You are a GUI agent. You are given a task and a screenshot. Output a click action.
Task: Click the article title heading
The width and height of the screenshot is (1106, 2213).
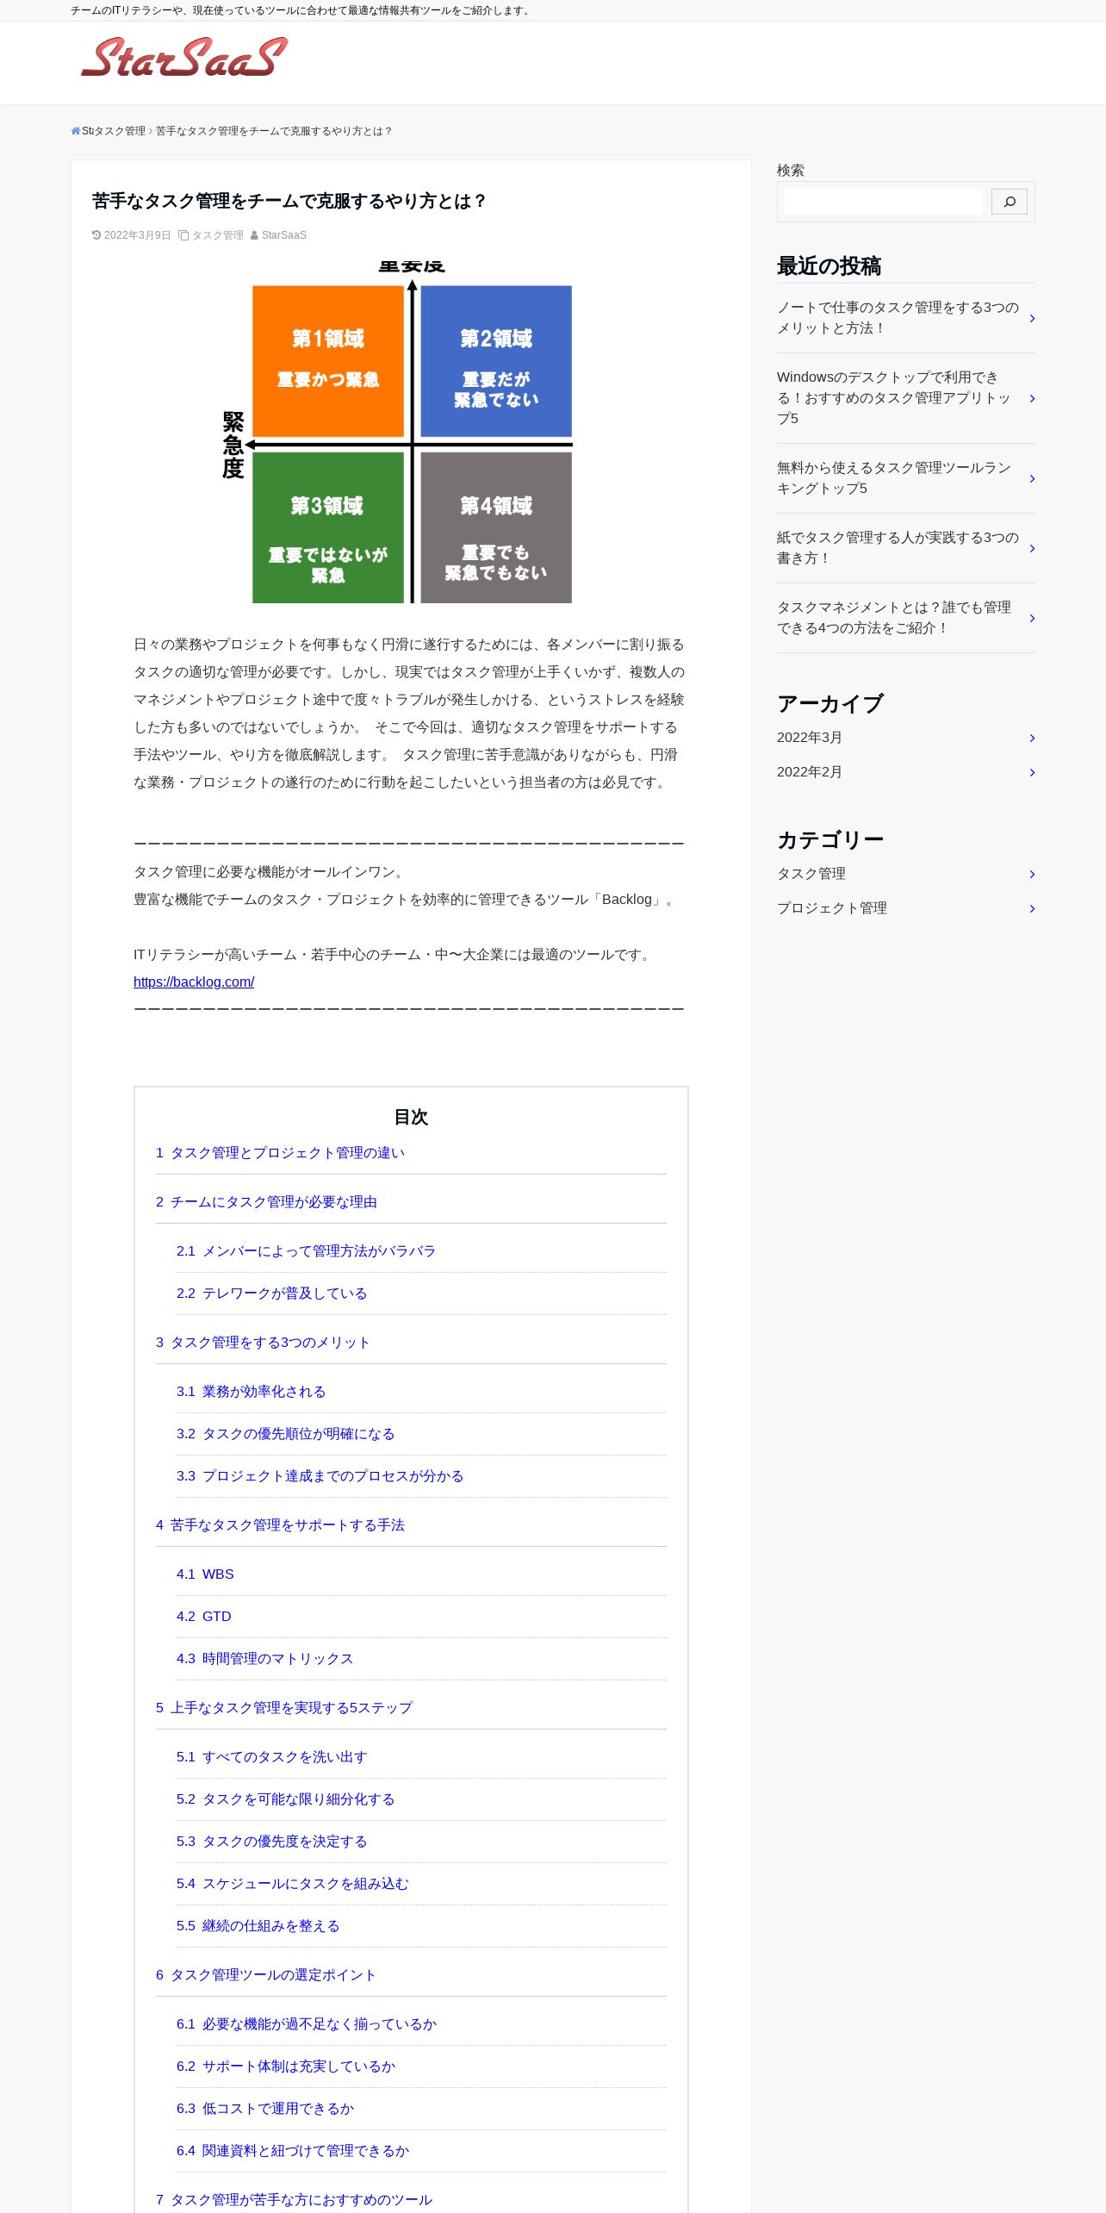pyautogui.click(x=289, y=201)
